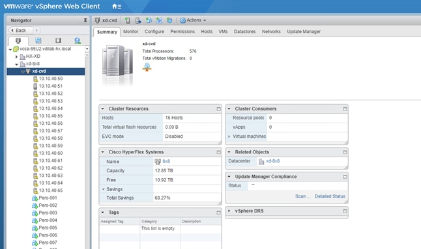Select Pers-007 virtual machine in tree
421x249 pixels.
[x=48, y=242]
